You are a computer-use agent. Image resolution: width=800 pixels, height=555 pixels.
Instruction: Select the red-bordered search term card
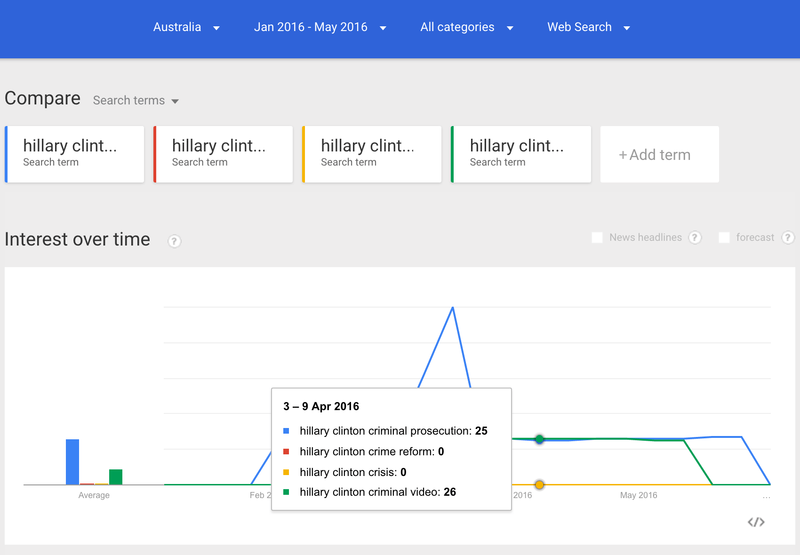pyautogui.click(x=223, y=154)
